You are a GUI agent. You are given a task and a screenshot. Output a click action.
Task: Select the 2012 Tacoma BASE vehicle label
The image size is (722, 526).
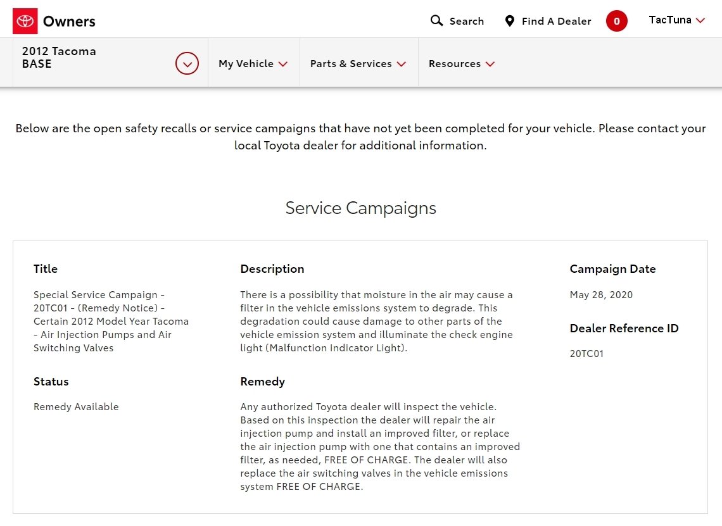(59, 58)
